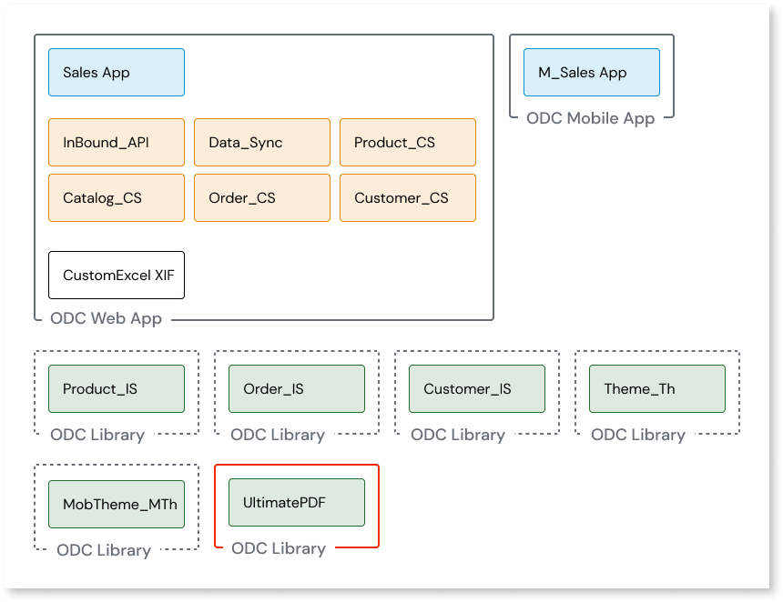Select the Data_Sync module
This screenshot has width=783, height=602.
click(x=262, y=142)
